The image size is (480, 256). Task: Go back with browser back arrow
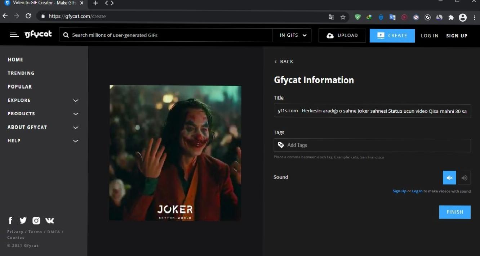click(5, 16)
